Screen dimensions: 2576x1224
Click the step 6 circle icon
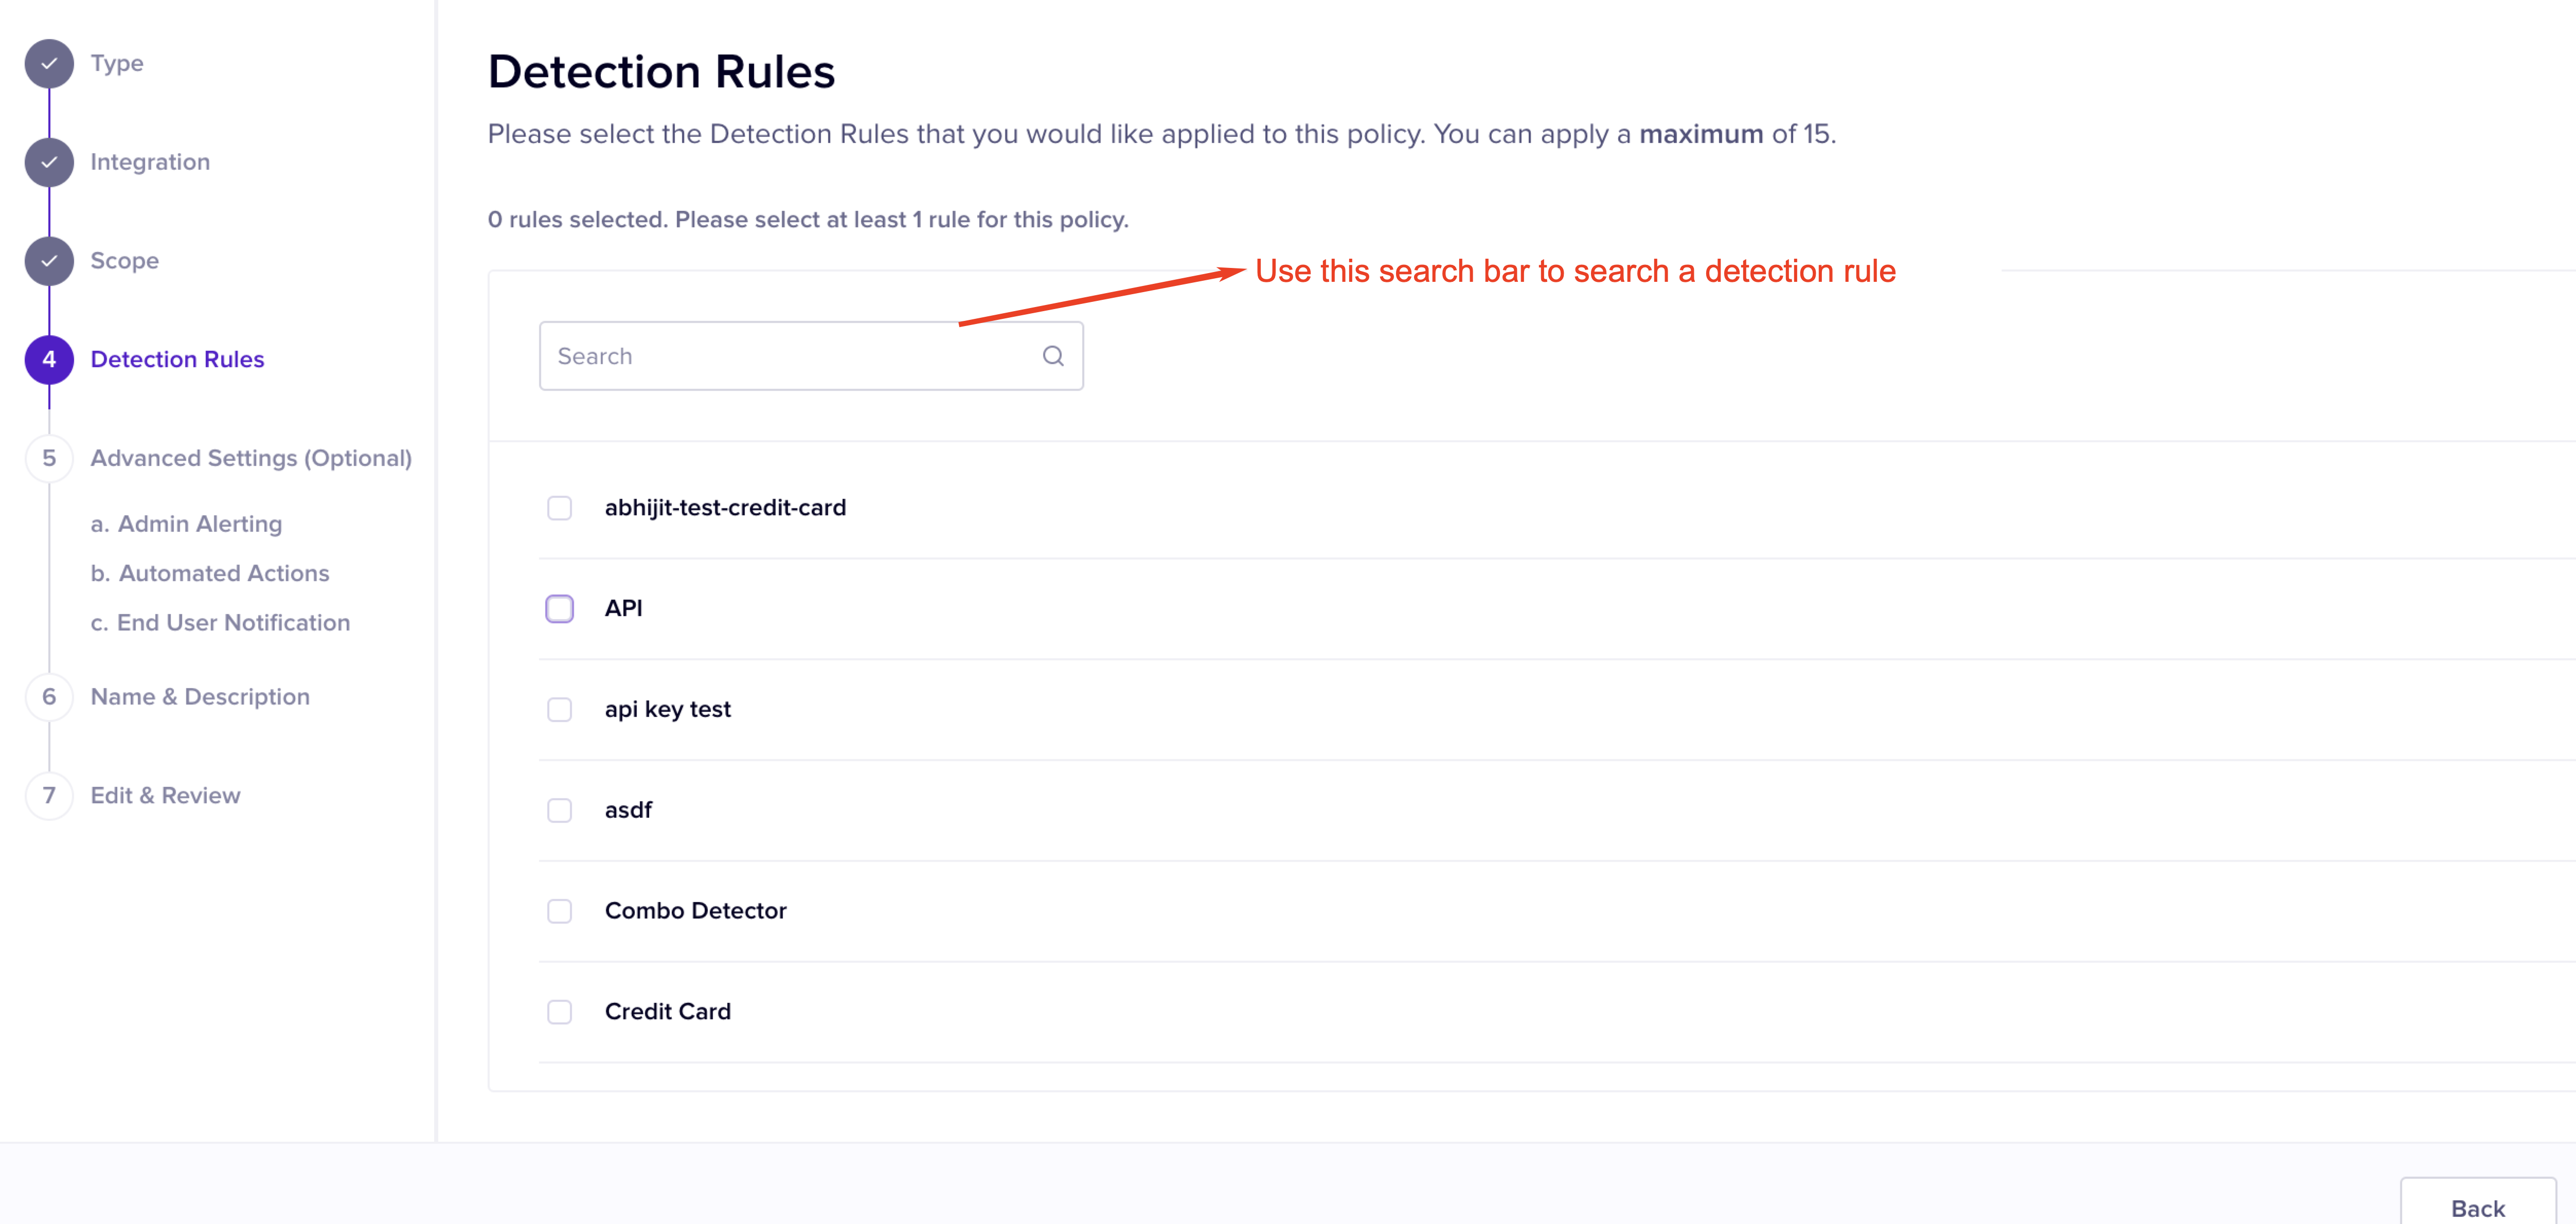pos(49,697)
